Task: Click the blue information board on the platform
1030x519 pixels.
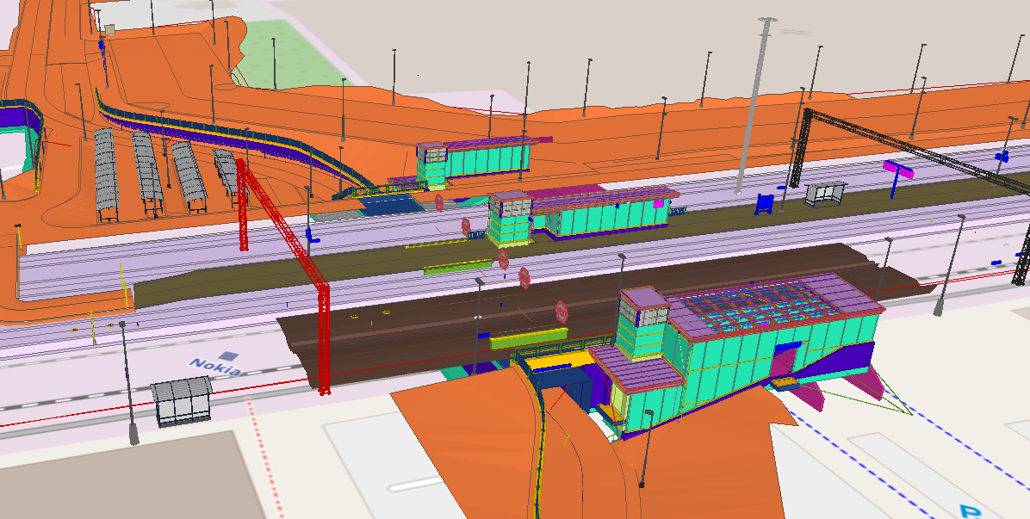Action: (x=764, y=203)
